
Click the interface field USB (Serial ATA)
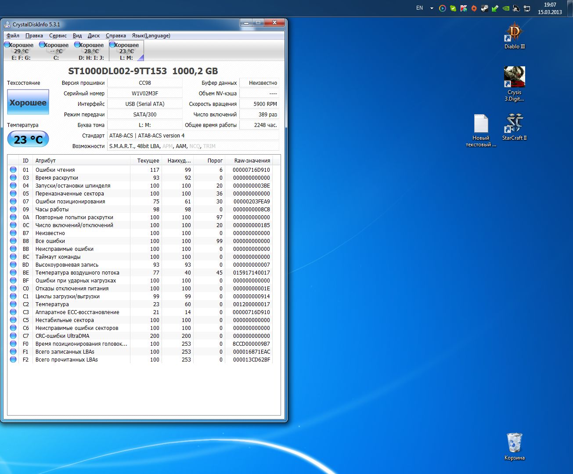145,104
